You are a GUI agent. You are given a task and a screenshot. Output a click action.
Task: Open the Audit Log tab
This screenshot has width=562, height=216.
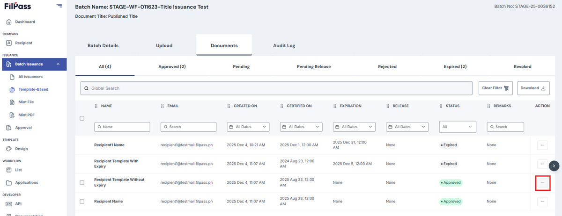tap(284, 45)
